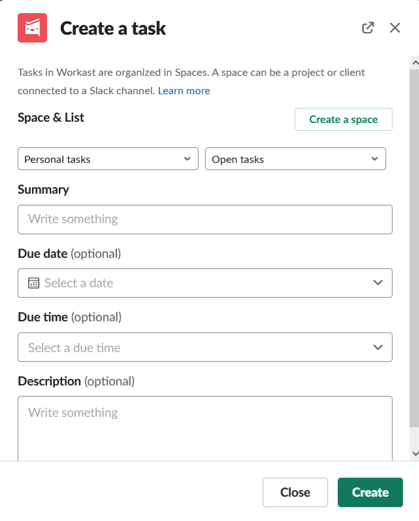Click the Workast app logo icon
Viewport: 419px width, 521px height.
[32, 28]
